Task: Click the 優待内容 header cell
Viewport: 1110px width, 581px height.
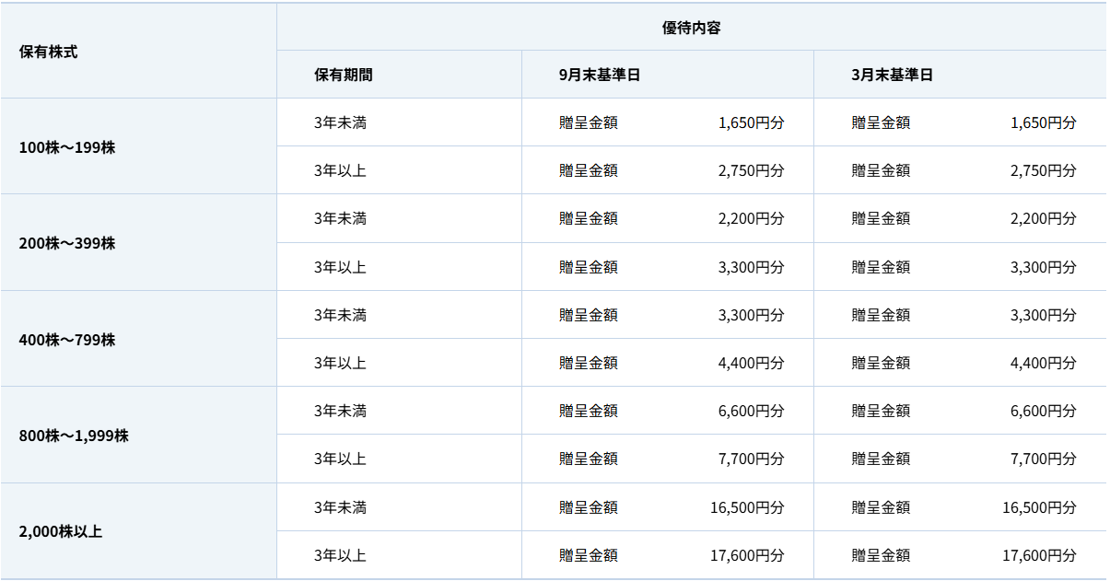Action: point(691,28)
